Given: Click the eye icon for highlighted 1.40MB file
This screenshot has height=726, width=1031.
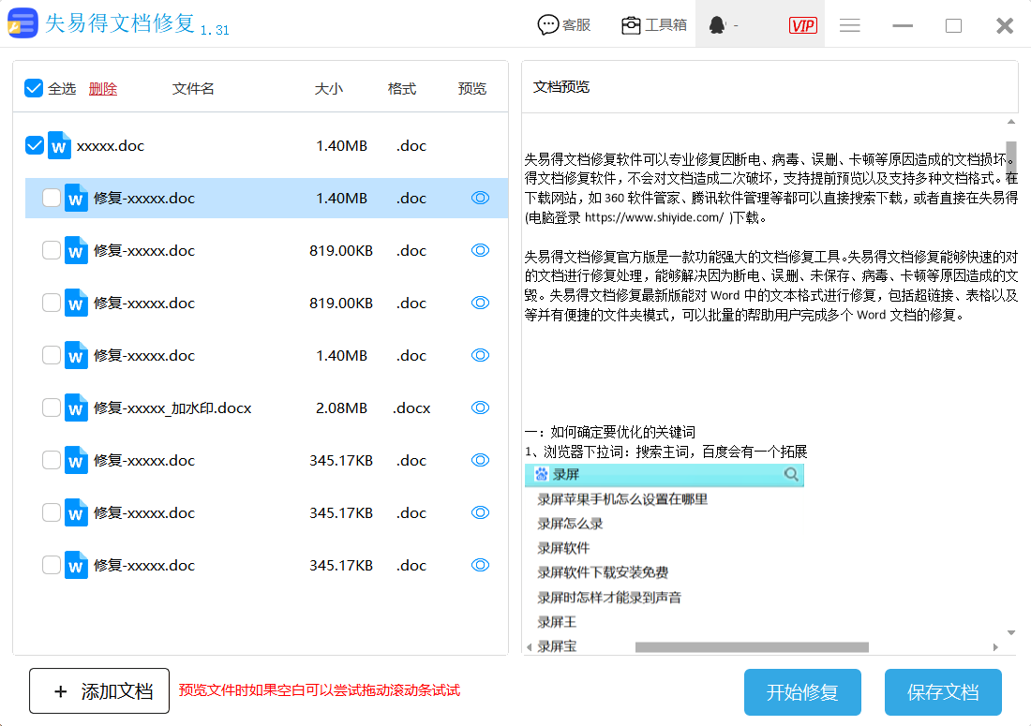Looking at the screenshot, I should [x=480, y=198].
